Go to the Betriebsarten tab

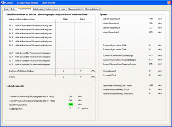coord(39,9)
